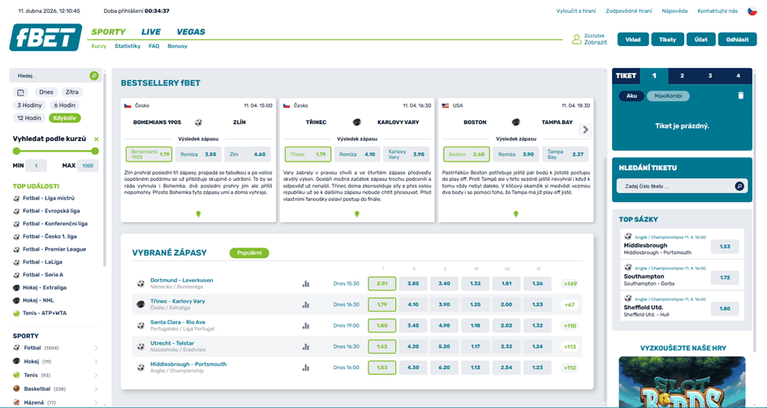
Task: Click the tip bulb icon under Bohemians card
Action: [198, 213]
